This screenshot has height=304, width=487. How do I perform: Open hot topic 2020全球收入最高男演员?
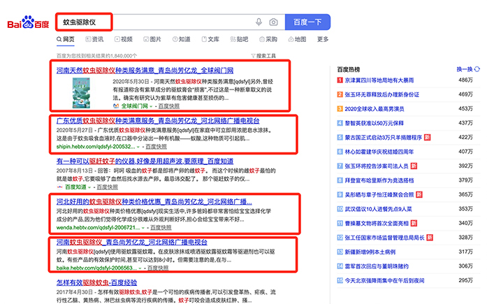[375, 109]
